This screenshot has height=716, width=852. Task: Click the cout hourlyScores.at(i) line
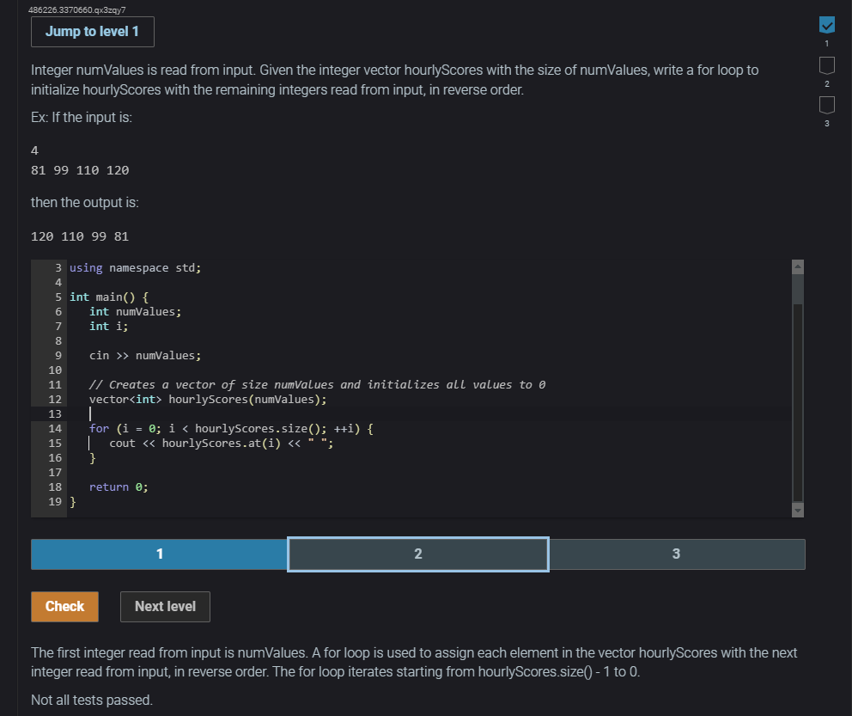[221, 443]
